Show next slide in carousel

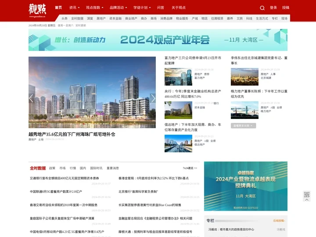[x=153, y=98]
